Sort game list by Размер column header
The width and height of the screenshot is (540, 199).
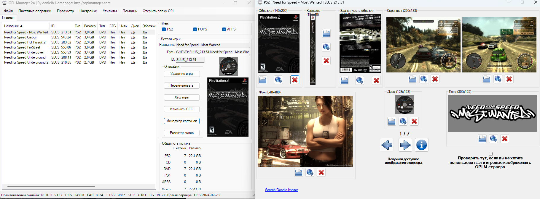pos(90,26)
